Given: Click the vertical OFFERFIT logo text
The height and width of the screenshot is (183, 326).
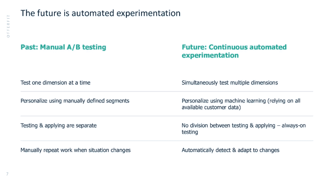Looking at the screenshot, I should click(x=7, y=26).
